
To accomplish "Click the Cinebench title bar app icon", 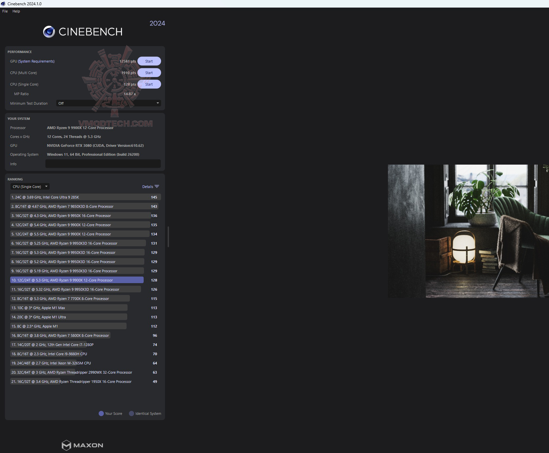I will point(3,4).
